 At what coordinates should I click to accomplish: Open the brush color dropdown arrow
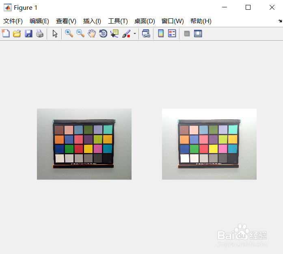[135, 34]
